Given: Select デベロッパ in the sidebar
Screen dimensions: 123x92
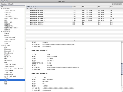Looking at the screenshot, I should click(x=8, y=12).
